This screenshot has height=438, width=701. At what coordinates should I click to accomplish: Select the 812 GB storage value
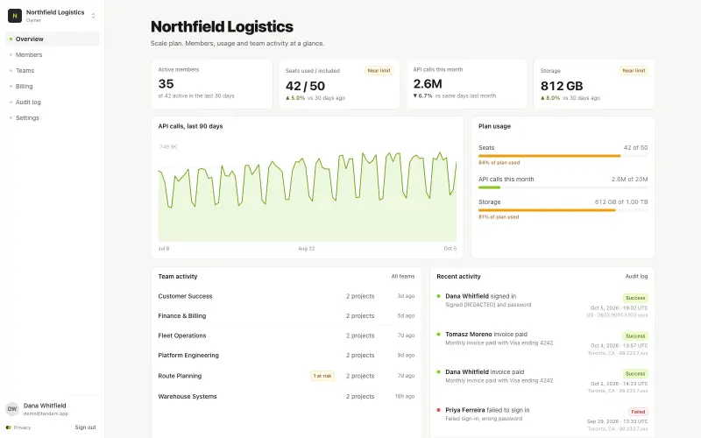click(x=562, y=86)
